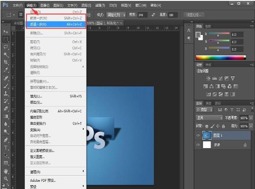Select the Clone Stamp tool
Image resolution: width=255 pixels, height=189 pixels.
(6, 93)
